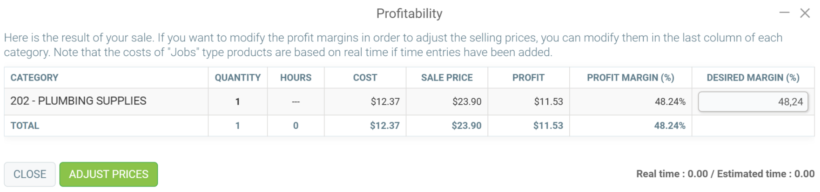
Task: Click the Adjust Prices button
Action: (x=108, y=174)
